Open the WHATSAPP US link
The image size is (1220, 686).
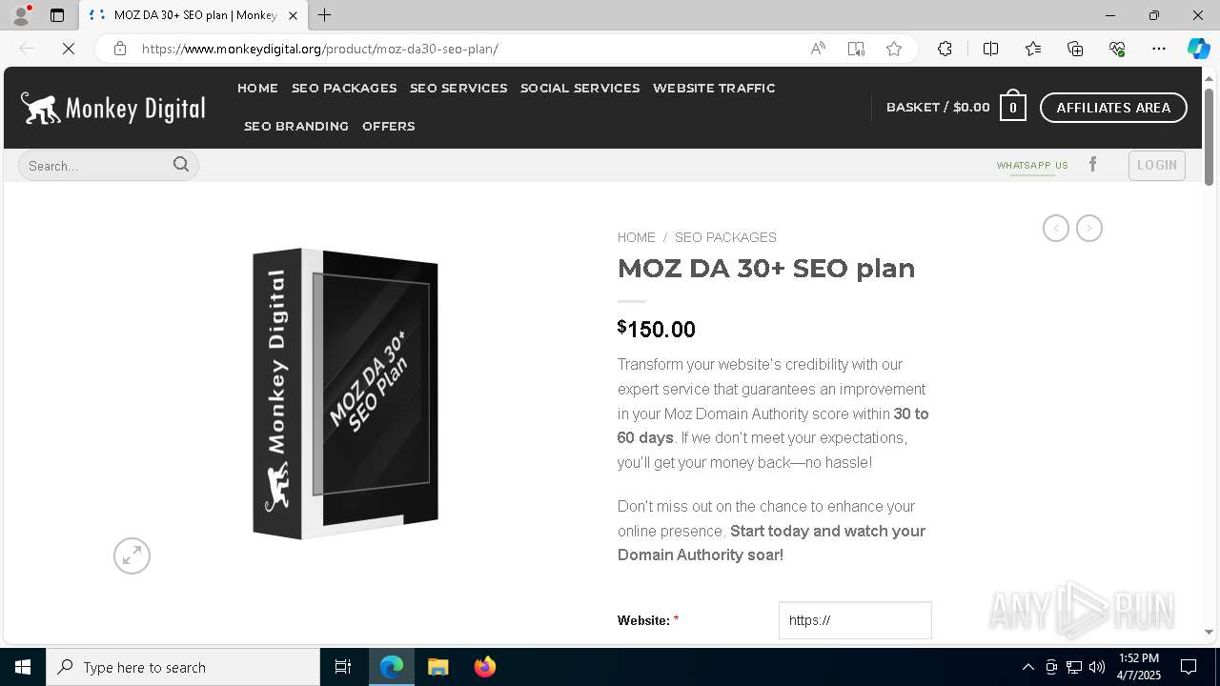[x=1032, y=166]
